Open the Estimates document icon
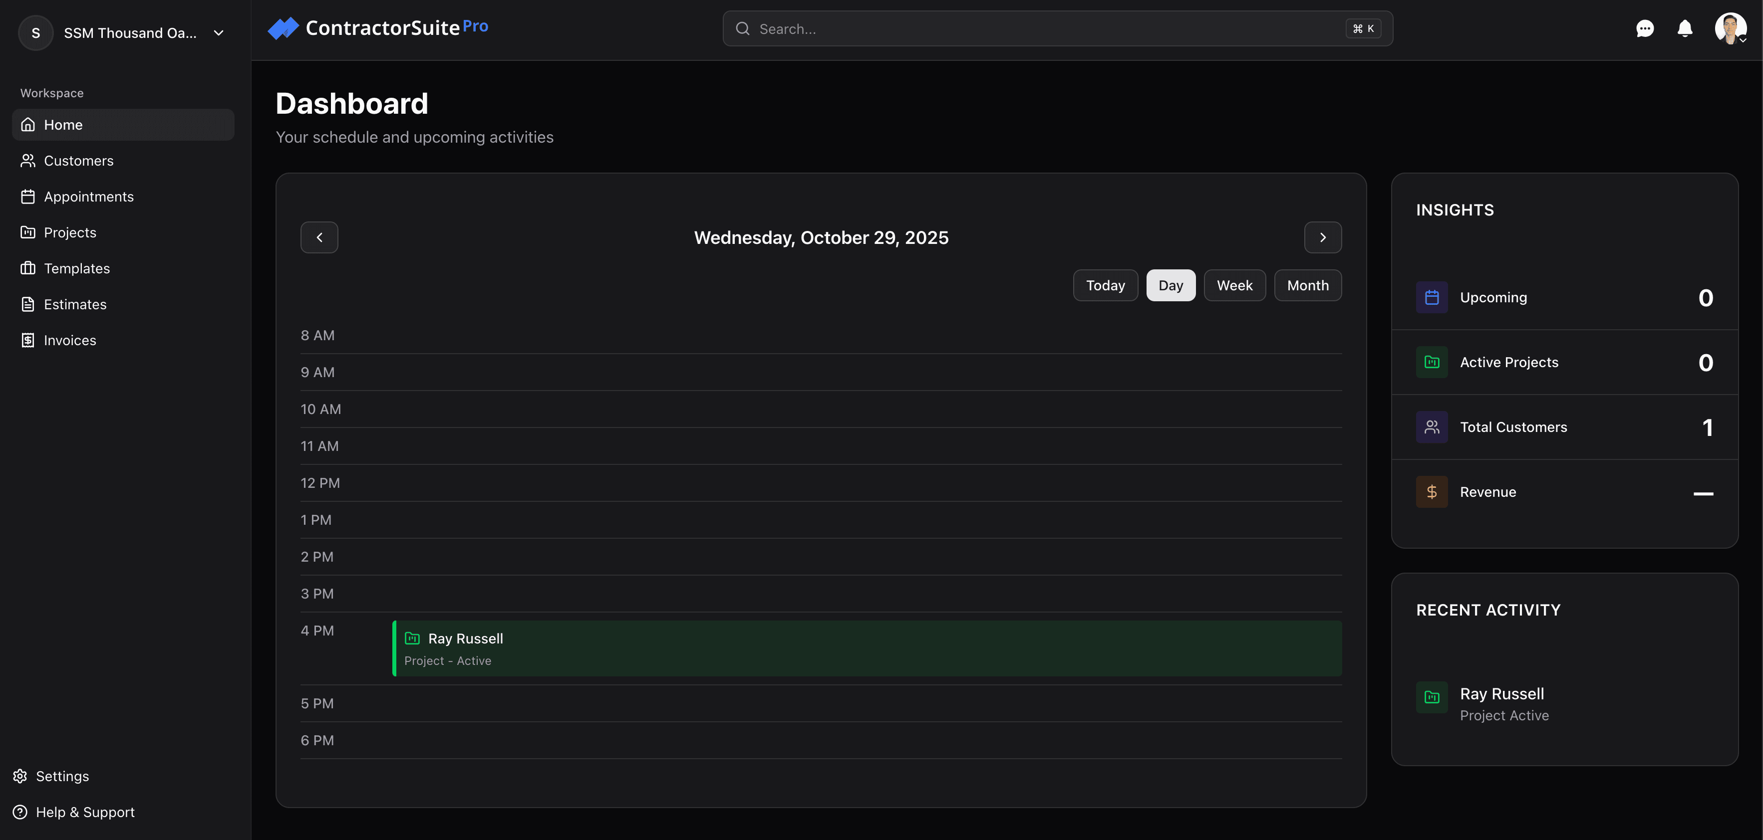Screen dimensions: 1763x840 [x=27, y=304]
